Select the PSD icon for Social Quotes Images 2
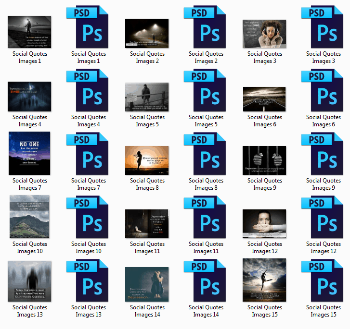 tap(206, 27)
